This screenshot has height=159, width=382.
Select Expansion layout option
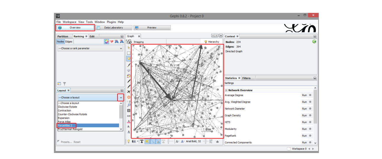coord(88,118)
